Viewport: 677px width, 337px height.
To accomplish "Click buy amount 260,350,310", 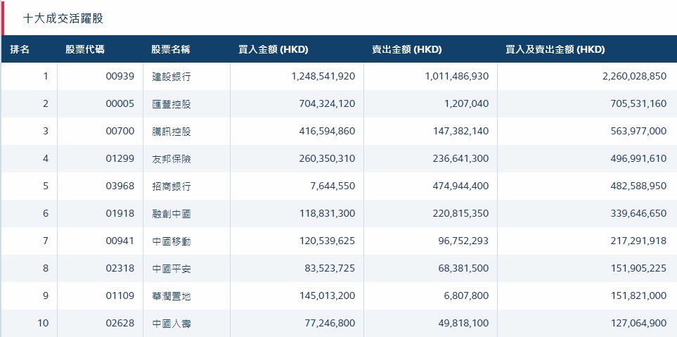I will click(x=328, y=158).
